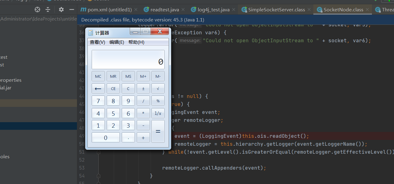Click calculator digit 2
The image size is (394, 184).
coord(113,125)
